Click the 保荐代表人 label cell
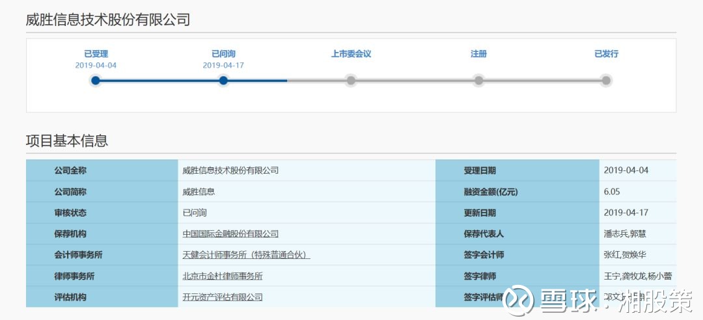This screenshot has width=703, height=320. point(517,233)
